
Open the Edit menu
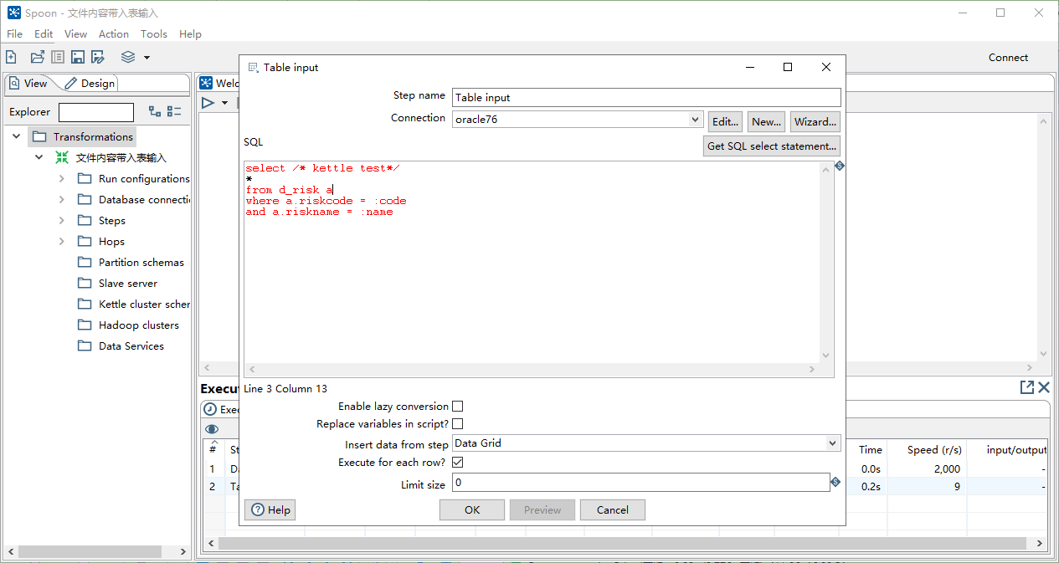pyautogui.click(x=44, y=34)
